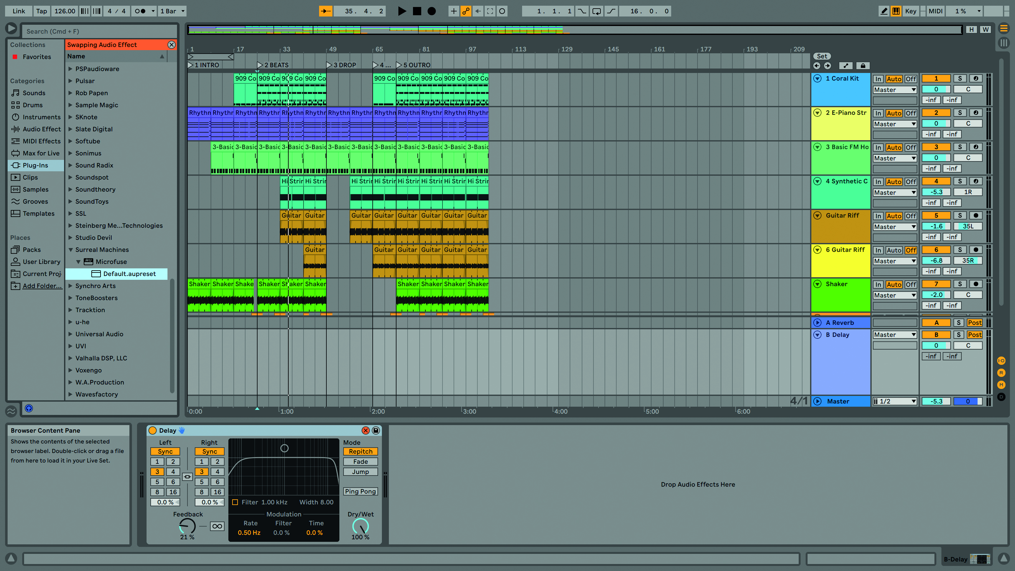Collapse the Microfuse plug-in entry

click(x=78, y=262)
